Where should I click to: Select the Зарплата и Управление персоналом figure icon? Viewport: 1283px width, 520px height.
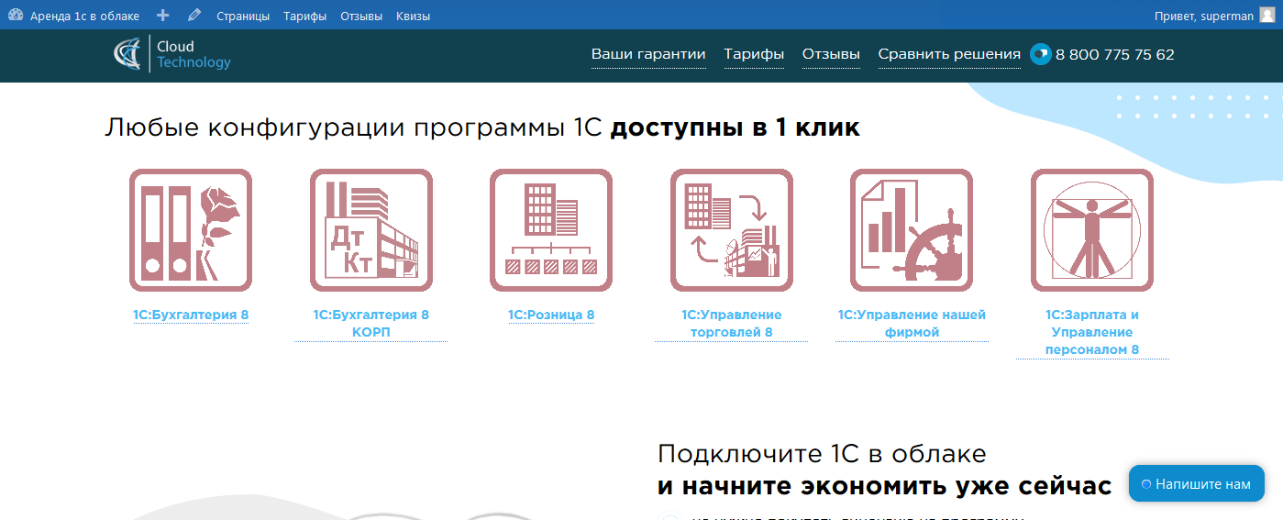point(1092,230)
